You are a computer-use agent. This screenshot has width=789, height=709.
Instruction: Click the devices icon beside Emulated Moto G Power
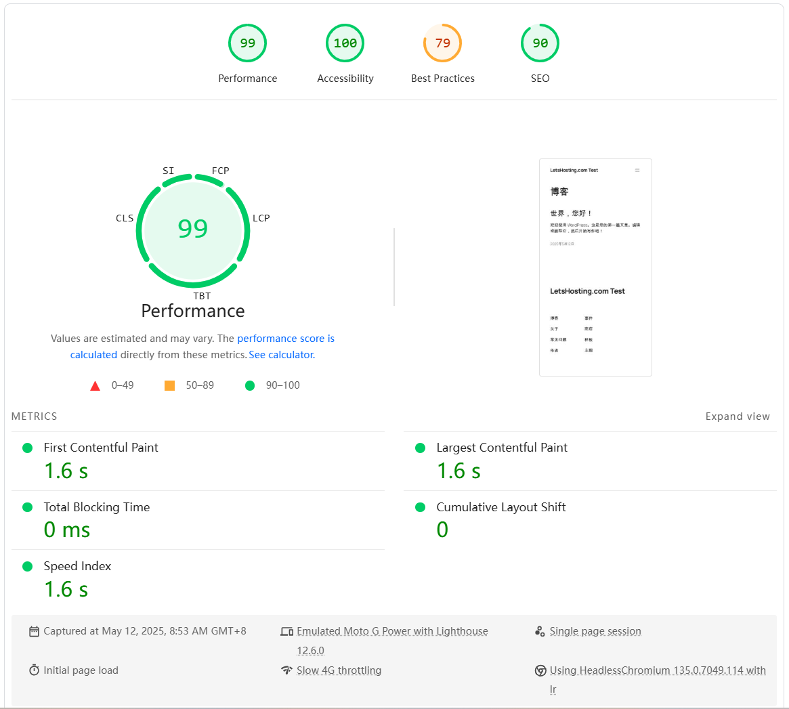point(287,632)
